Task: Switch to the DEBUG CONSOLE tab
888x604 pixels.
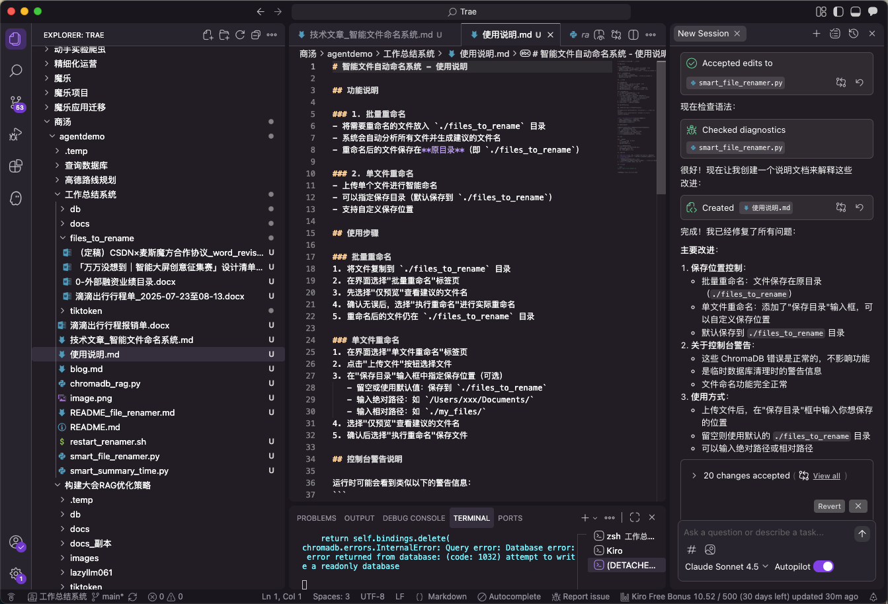Action: tap(414, 518)
